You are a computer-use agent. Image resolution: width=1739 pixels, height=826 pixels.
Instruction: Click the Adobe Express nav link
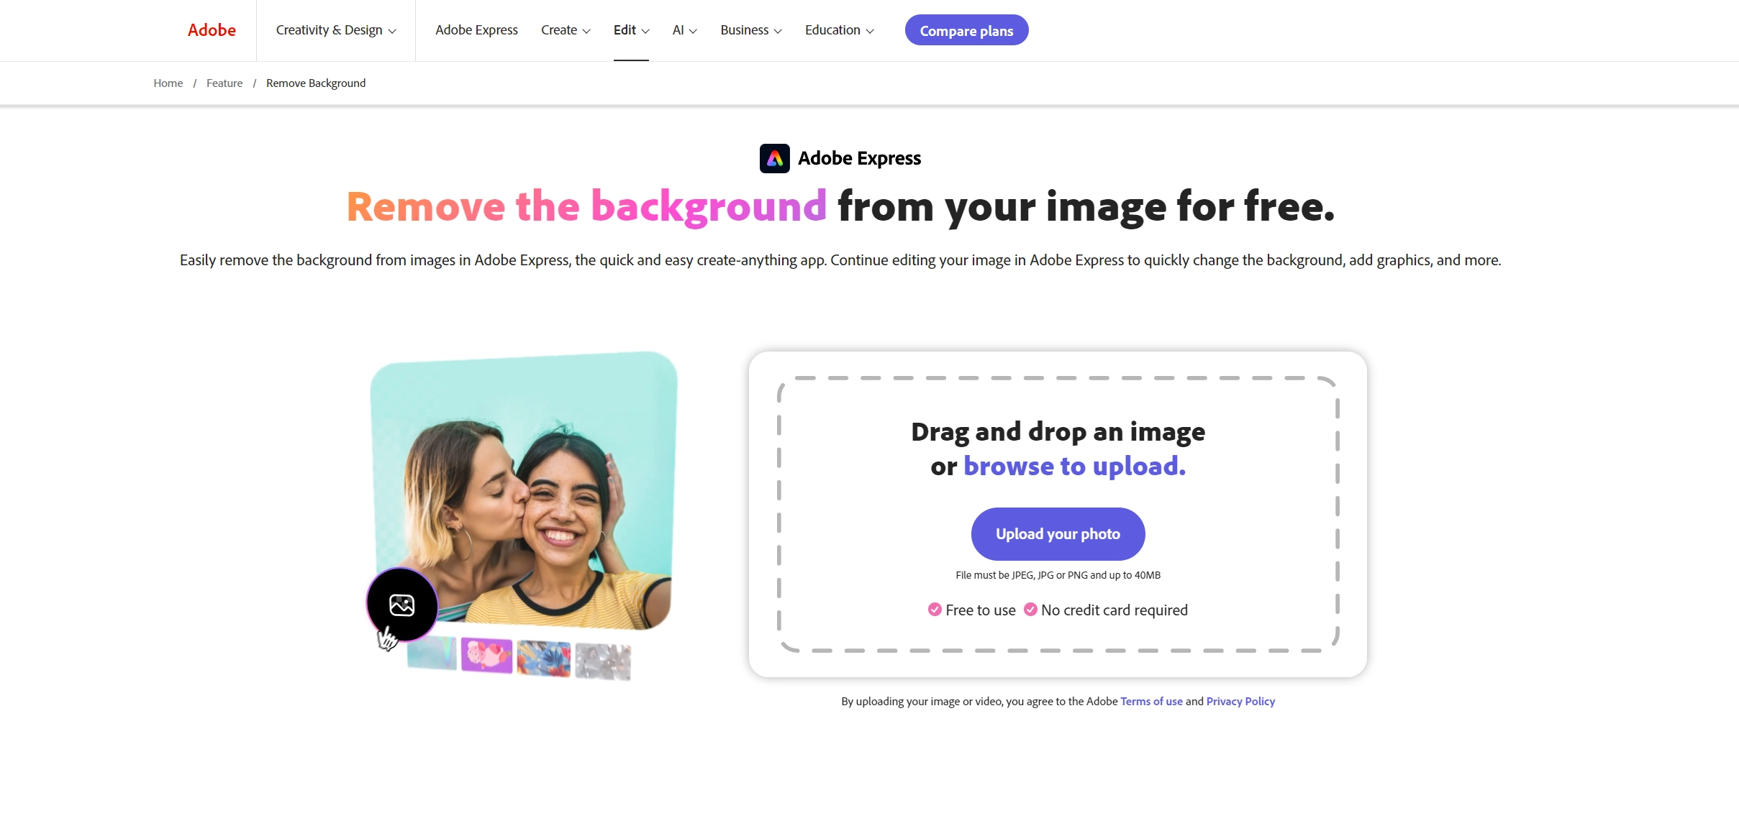[476, 30]
